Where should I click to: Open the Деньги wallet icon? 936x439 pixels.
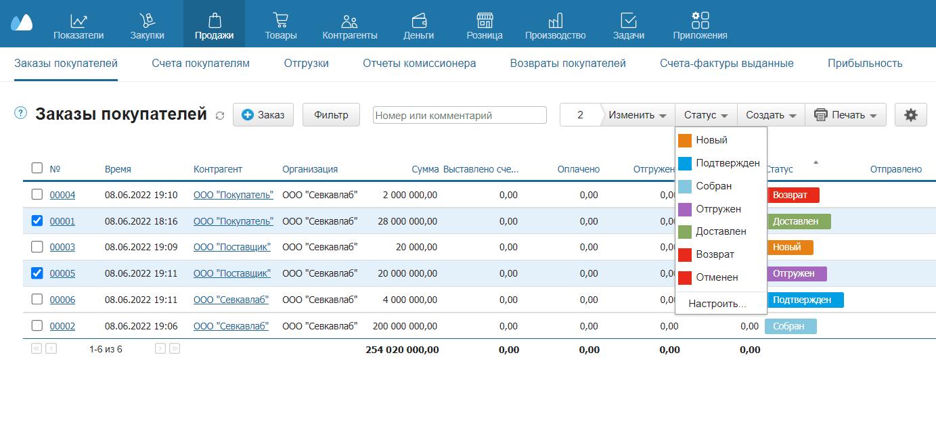pyautogui.click(x=418, y=20)
